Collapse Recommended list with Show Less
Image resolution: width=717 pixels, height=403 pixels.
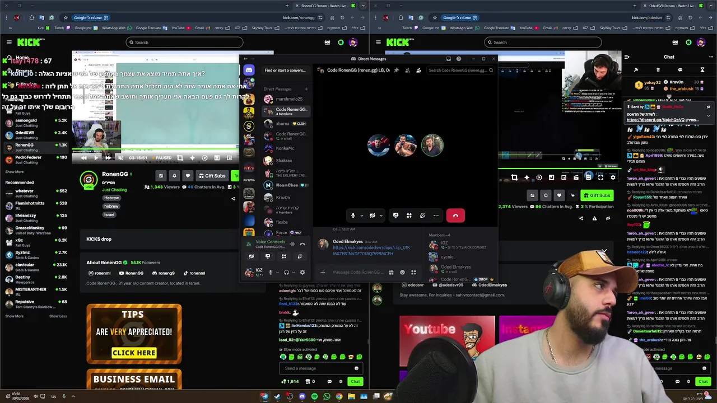[58, 316]
